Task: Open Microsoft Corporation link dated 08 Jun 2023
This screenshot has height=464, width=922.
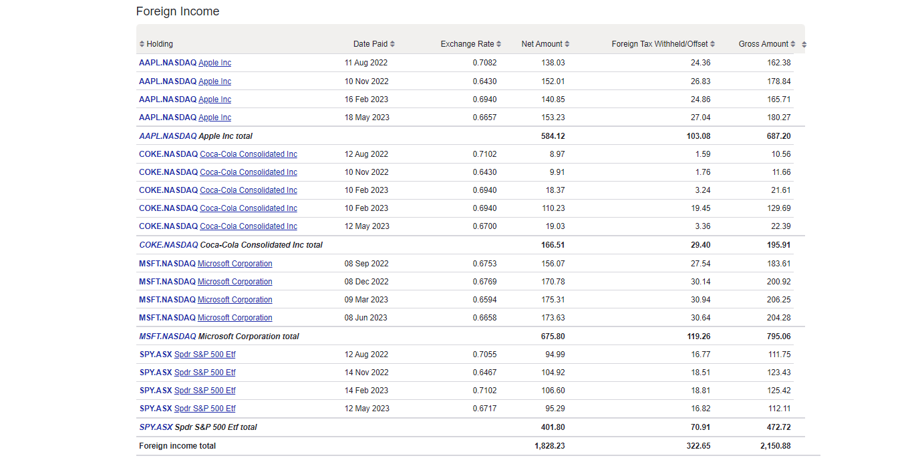Action: [235, 317]
